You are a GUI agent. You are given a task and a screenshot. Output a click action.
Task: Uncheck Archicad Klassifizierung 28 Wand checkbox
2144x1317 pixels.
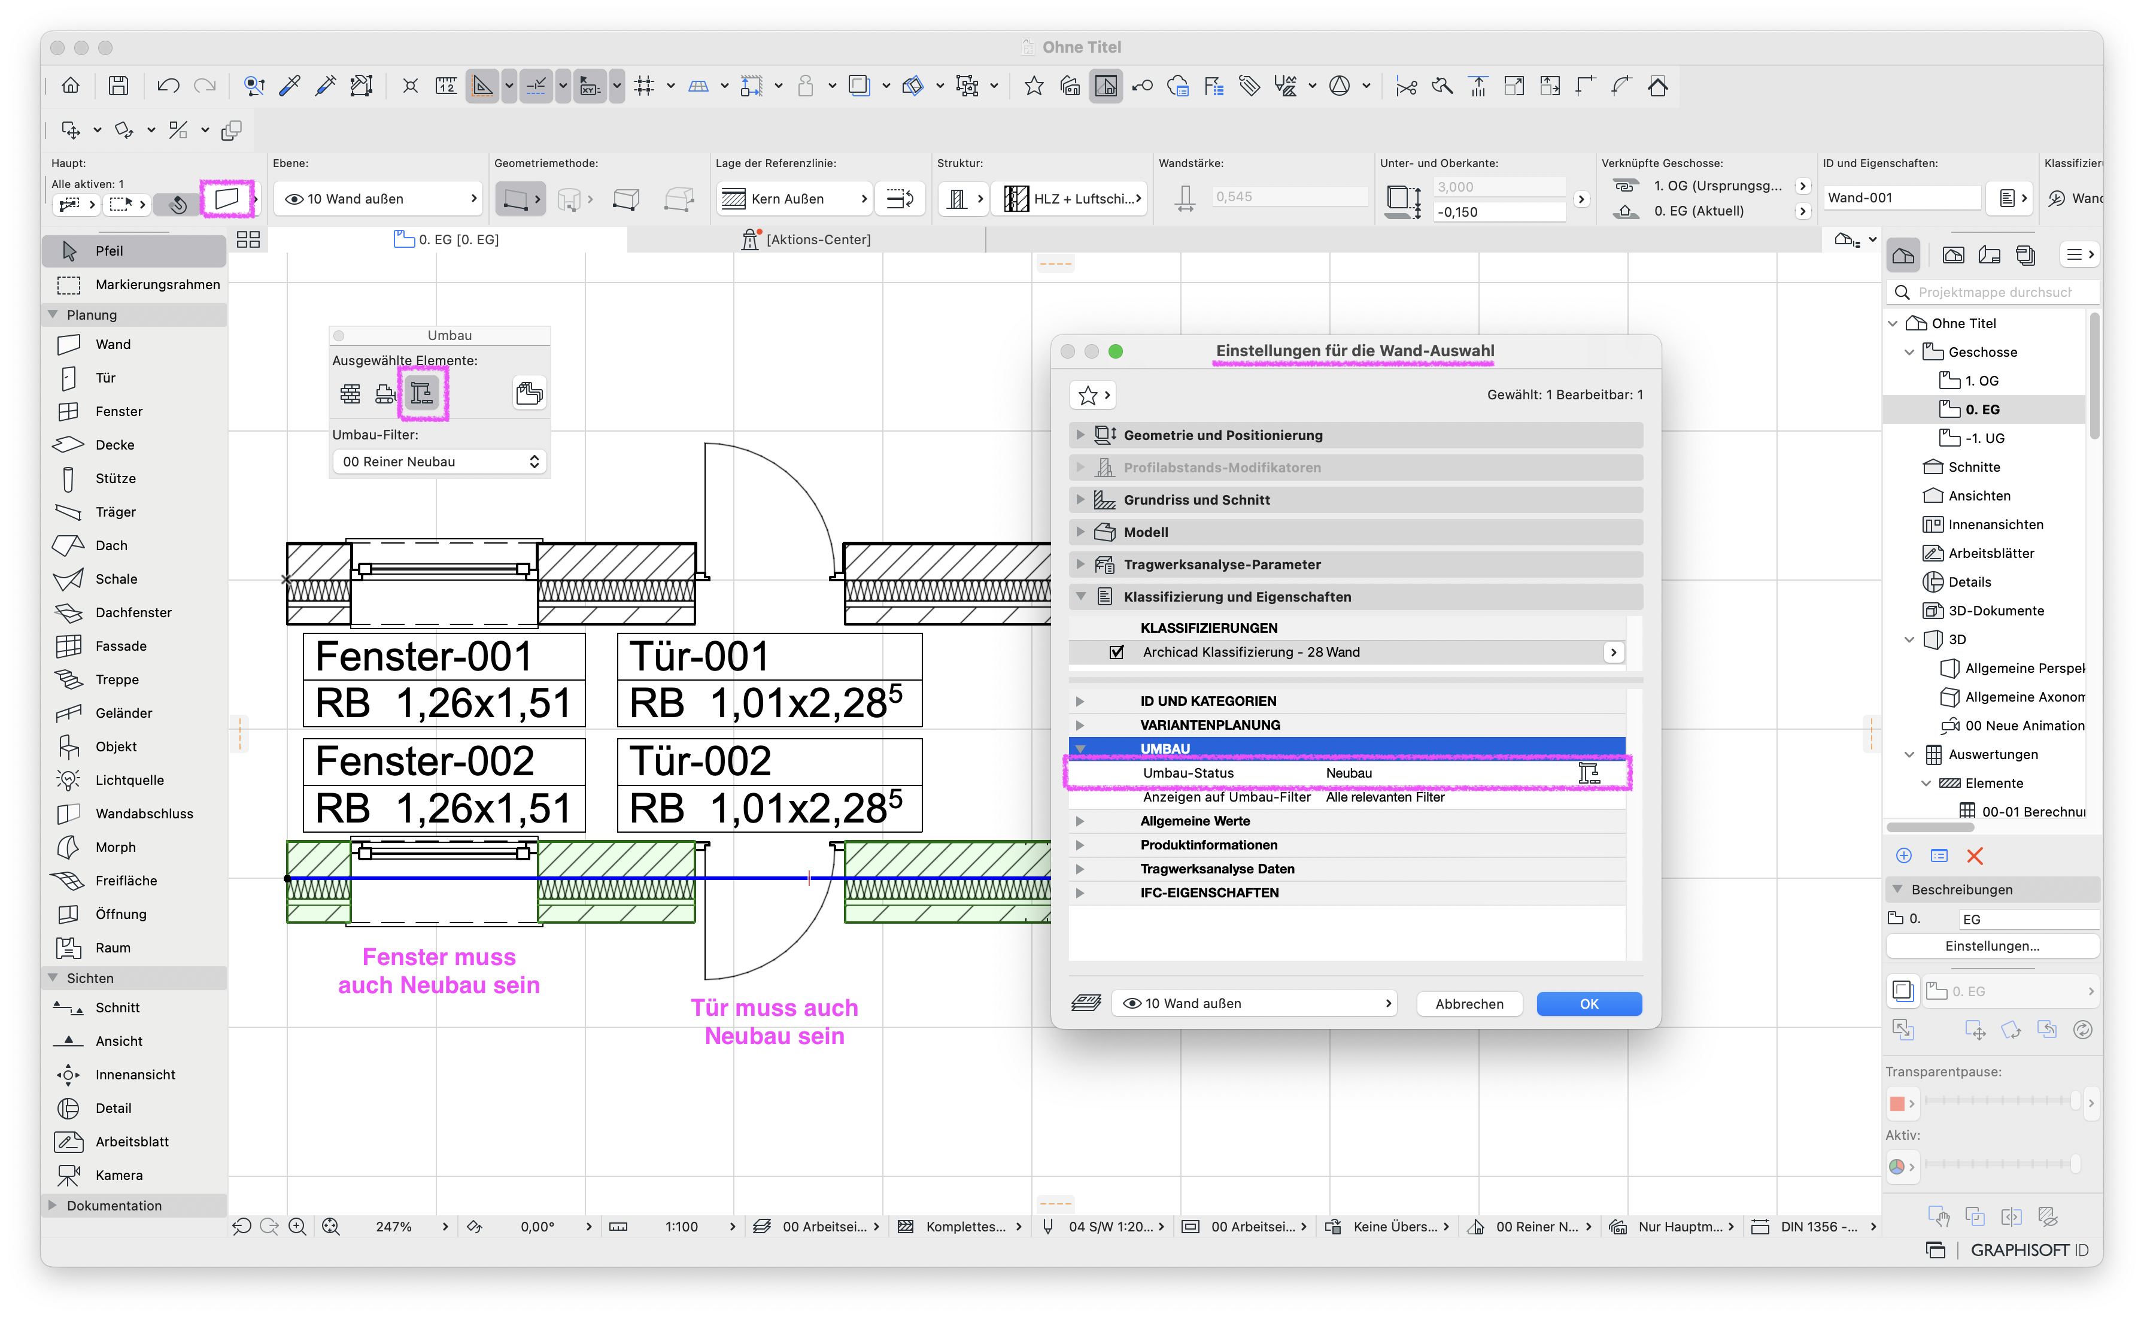click(x=1116, y=651)
